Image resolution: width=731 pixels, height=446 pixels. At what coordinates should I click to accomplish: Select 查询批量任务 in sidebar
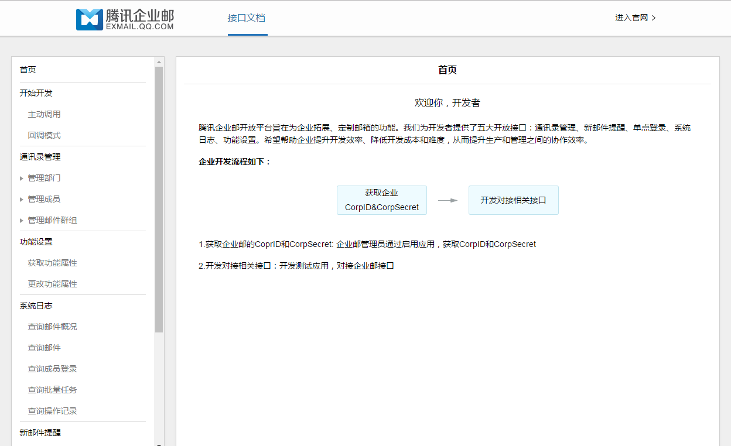click(52, 390)
